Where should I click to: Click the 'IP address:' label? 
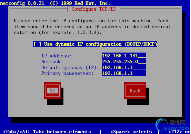pos(56,56)
